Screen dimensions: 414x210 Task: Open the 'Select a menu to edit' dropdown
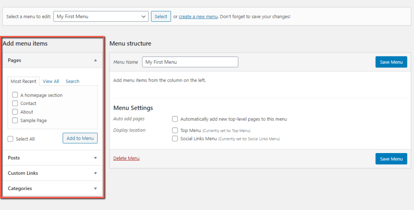click(x=101, y=17)
